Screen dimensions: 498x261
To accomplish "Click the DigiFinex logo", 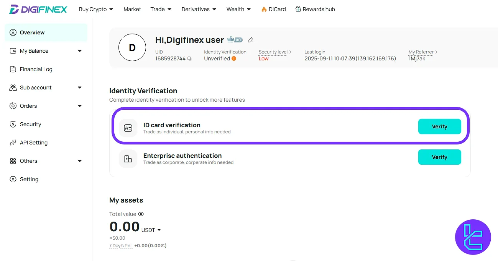I will [x=38, y=9].
